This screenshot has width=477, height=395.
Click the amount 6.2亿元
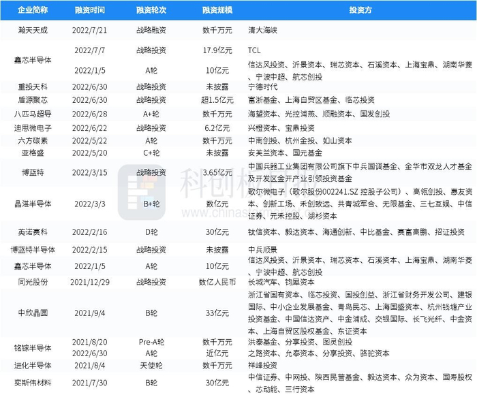[x=217, y=128]
